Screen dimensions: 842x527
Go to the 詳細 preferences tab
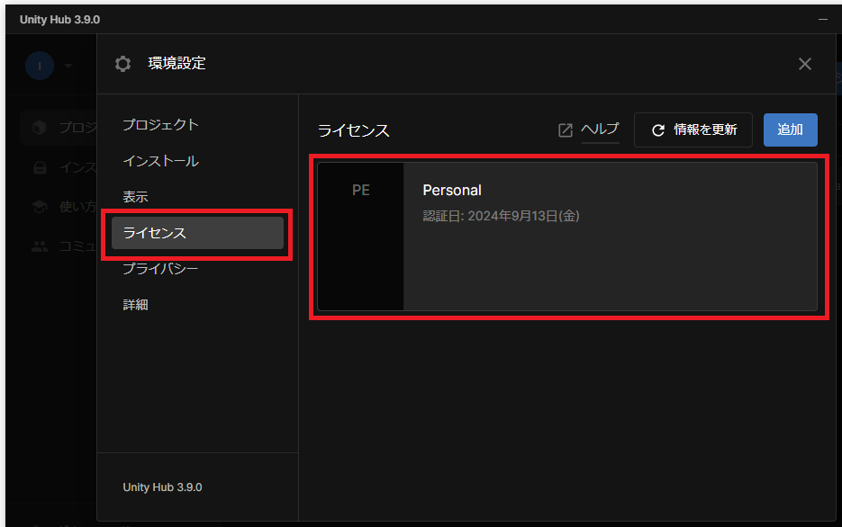[135, 305]
